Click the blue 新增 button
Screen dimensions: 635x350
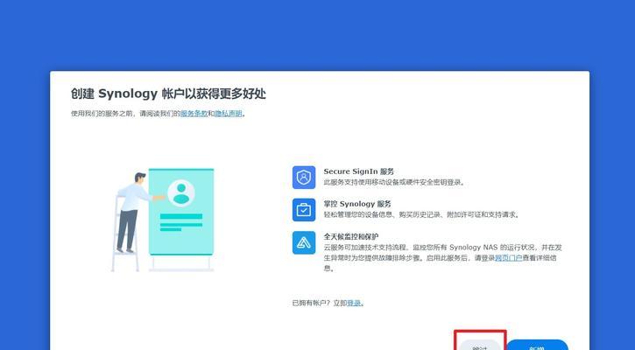point(537,345)
